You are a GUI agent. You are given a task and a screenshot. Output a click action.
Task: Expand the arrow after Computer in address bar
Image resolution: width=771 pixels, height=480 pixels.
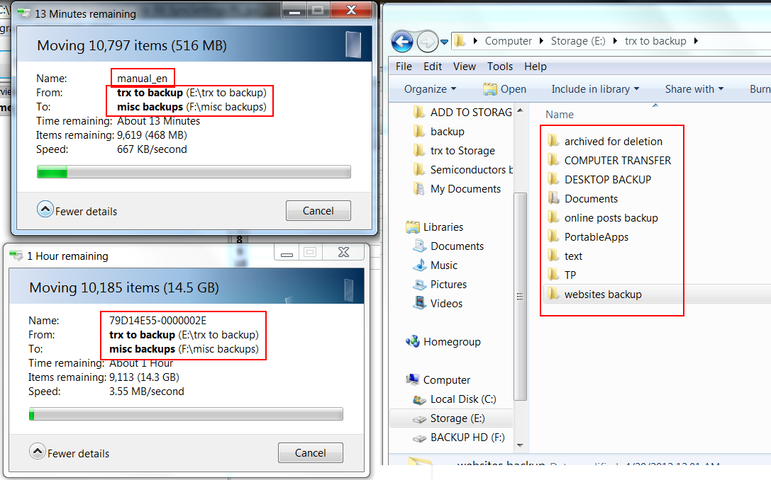coord(541,41)
